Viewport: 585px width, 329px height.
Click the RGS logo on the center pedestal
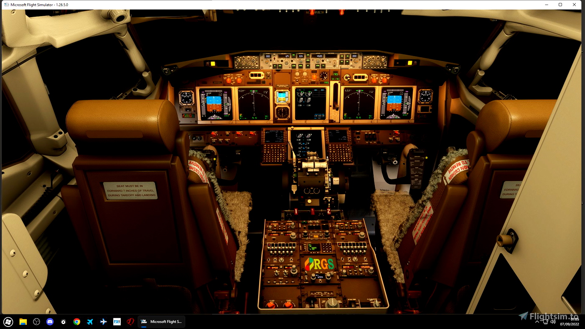(320, 263)
